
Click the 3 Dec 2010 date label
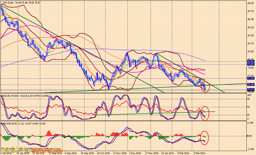[135, 153]
